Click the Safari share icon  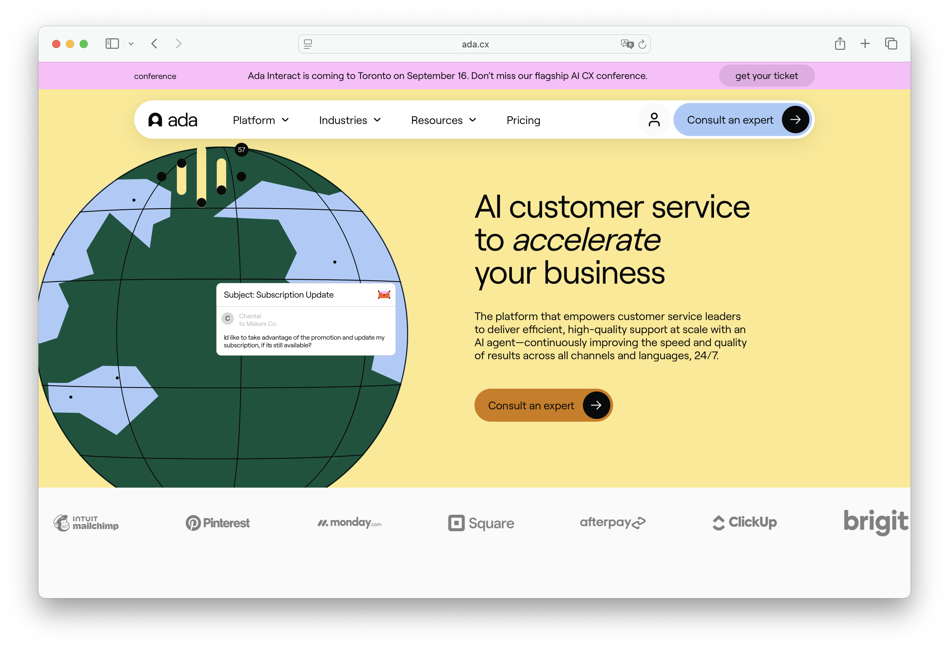click(x=840, y=44)
